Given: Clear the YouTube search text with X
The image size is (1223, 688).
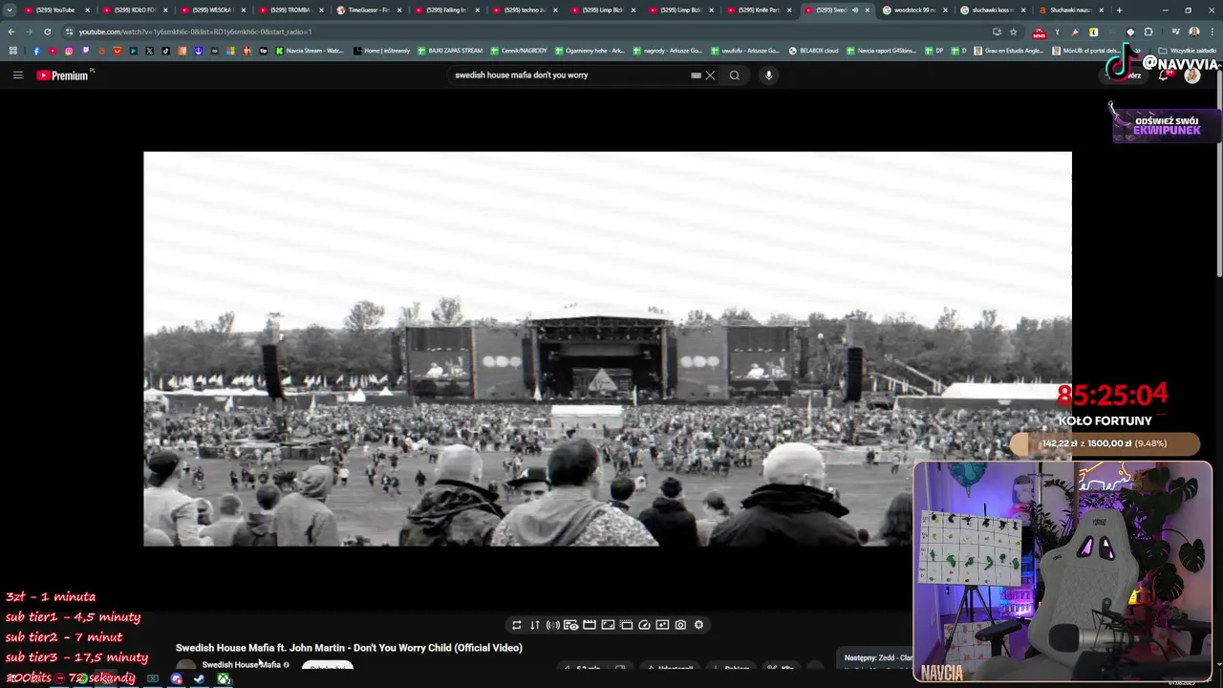Looking at the screenshot, I should tap(710, 75).
